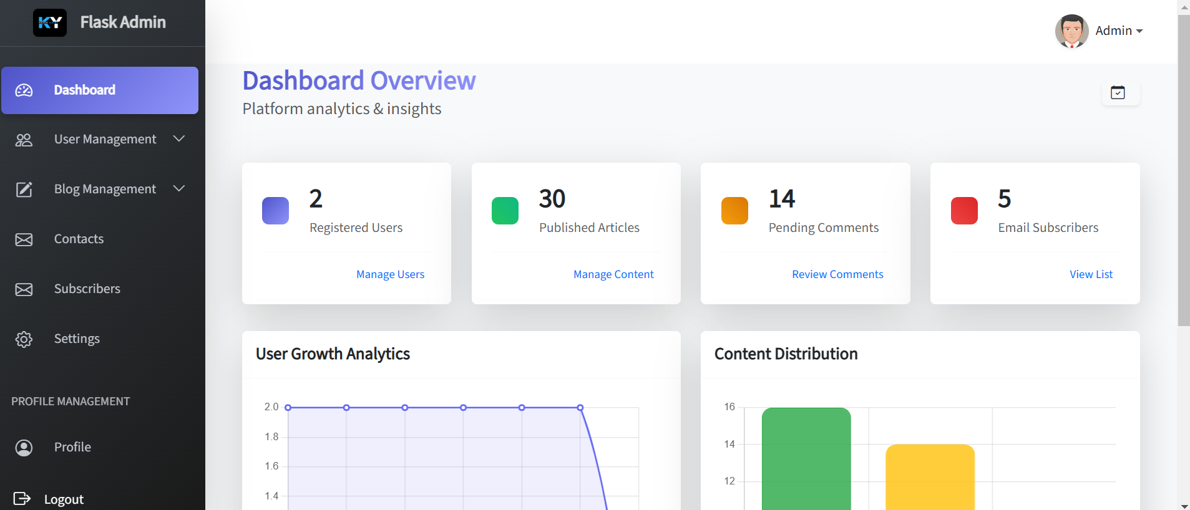Open Subscribers in the sidebar
Image resolution: width=1190 pixels, height=510 pixels.
pyautogui.click(x=100, y=289)
